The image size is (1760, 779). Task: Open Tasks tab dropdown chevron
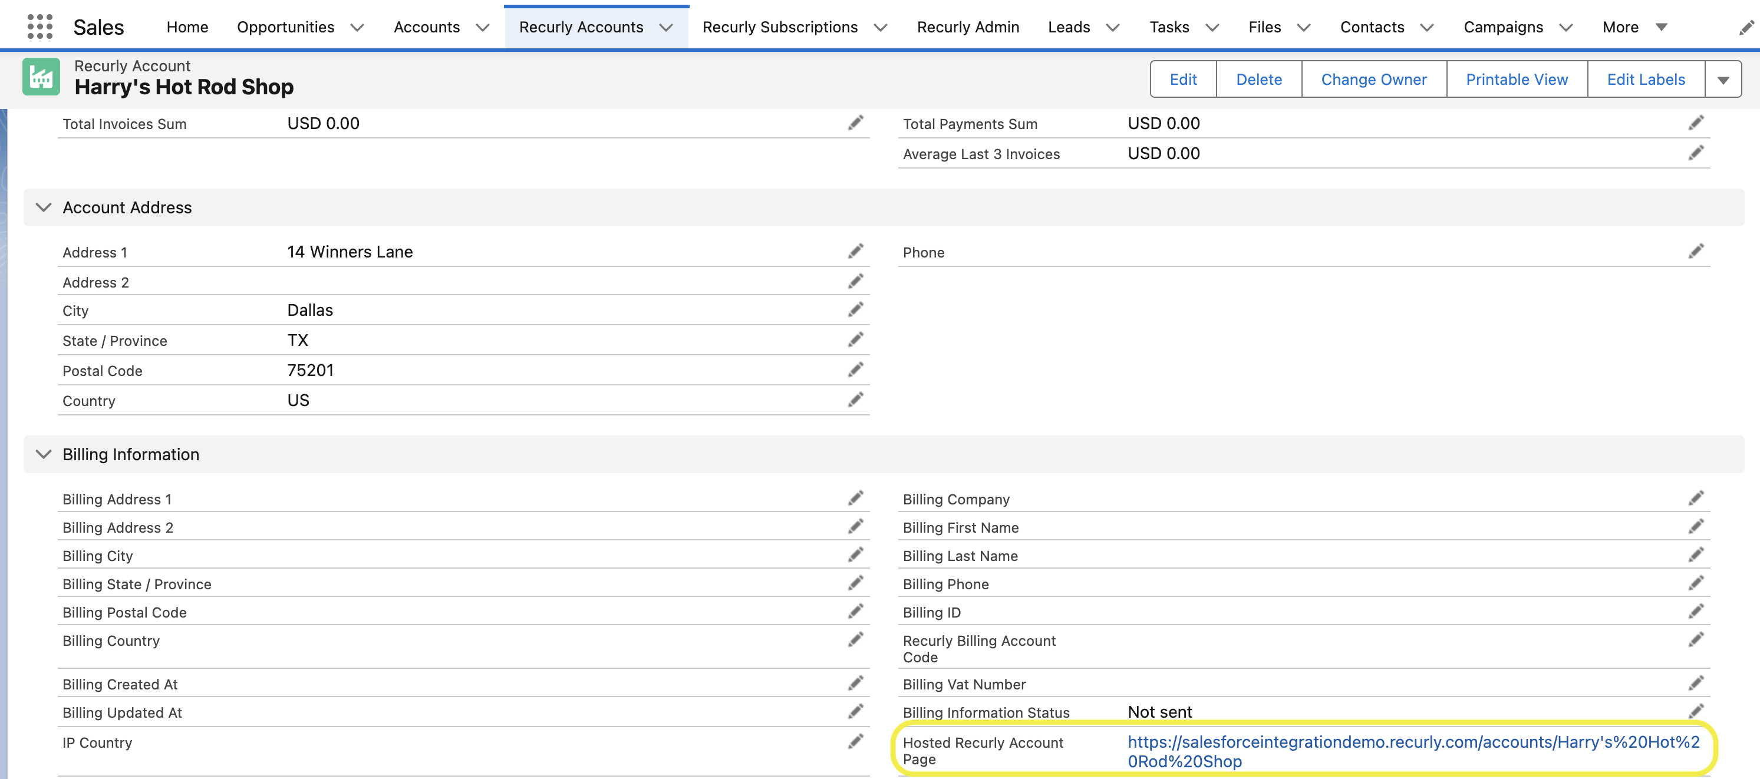coord(1212,27)
